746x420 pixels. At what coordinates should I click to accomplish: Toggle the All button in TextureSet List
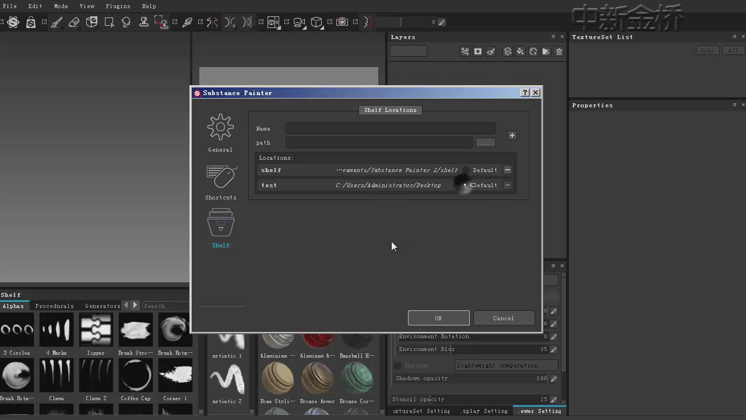(733, 51)
